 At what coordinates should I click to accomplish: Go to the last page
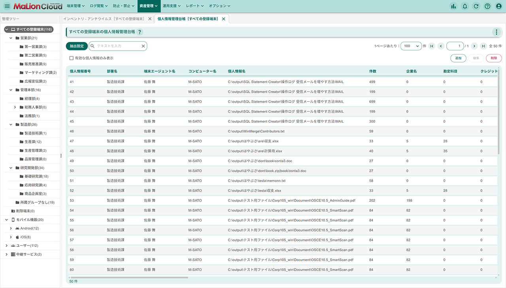pos(483,46)
